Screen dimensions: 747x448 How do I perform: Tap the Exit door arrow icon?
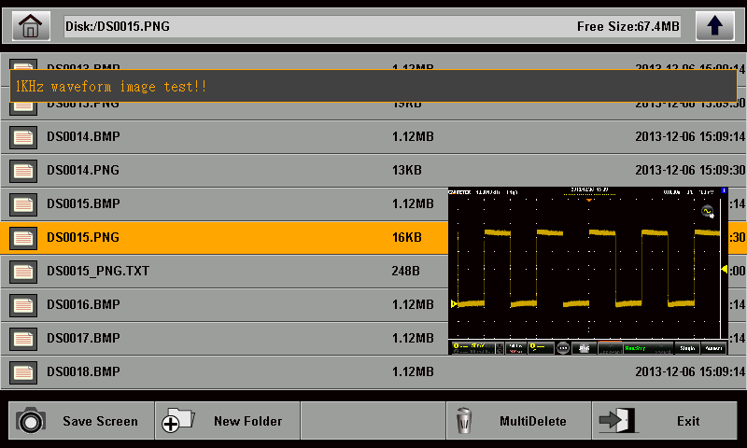click(618, 420)
